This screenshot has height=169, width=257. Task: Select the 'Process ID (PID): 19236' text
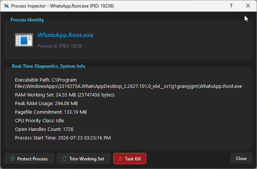59,46
